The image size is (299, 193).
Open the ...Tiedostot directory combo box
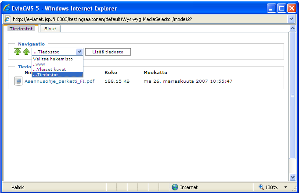[58, 52]
